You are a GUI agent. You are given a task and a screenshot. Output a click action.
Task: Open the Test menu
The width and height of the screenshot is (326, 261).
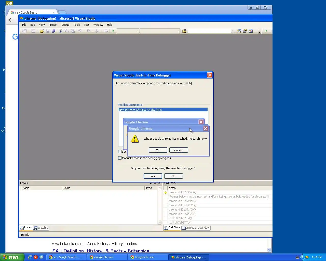coord(87,25)
